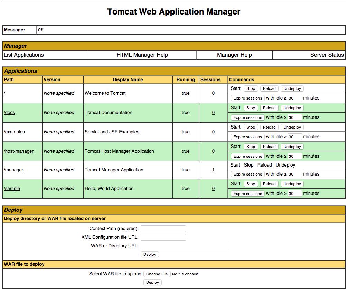The width and height of the screenshot is (348, 292).
Task: Click Choose File to select a WAR
Action: (157, 274)
